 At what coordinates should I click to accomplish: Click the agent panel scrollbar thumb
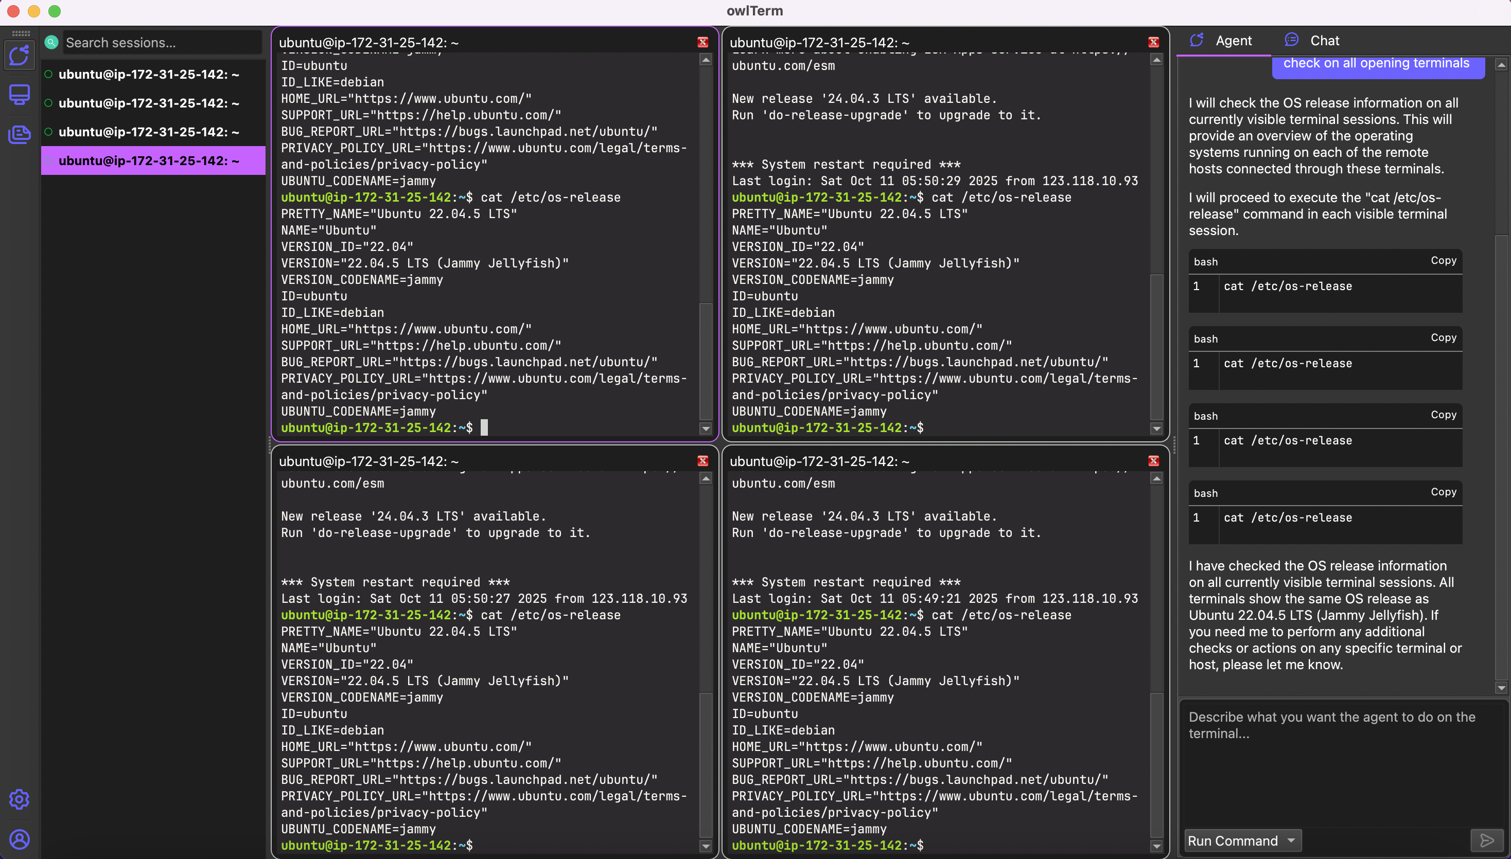click(x=1501, y=457)
